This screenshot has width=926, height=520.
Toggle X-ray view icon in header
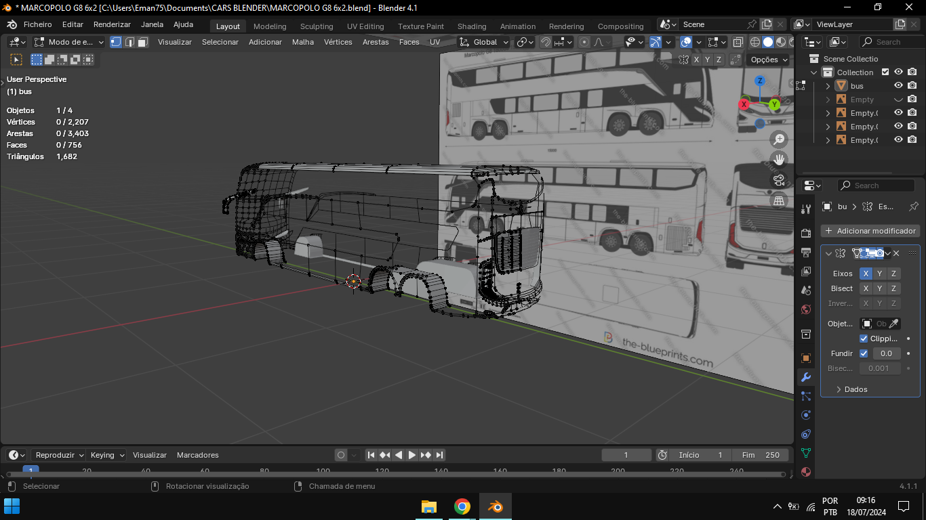coord(738,42)
